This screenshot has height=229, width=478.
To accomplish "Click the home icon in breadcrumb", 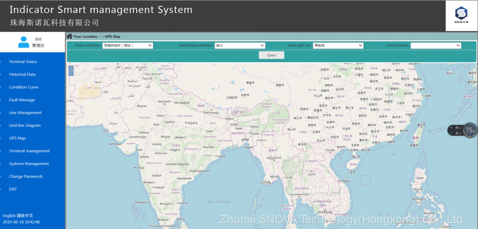I will pyautogui.click(x=69, y=36).
